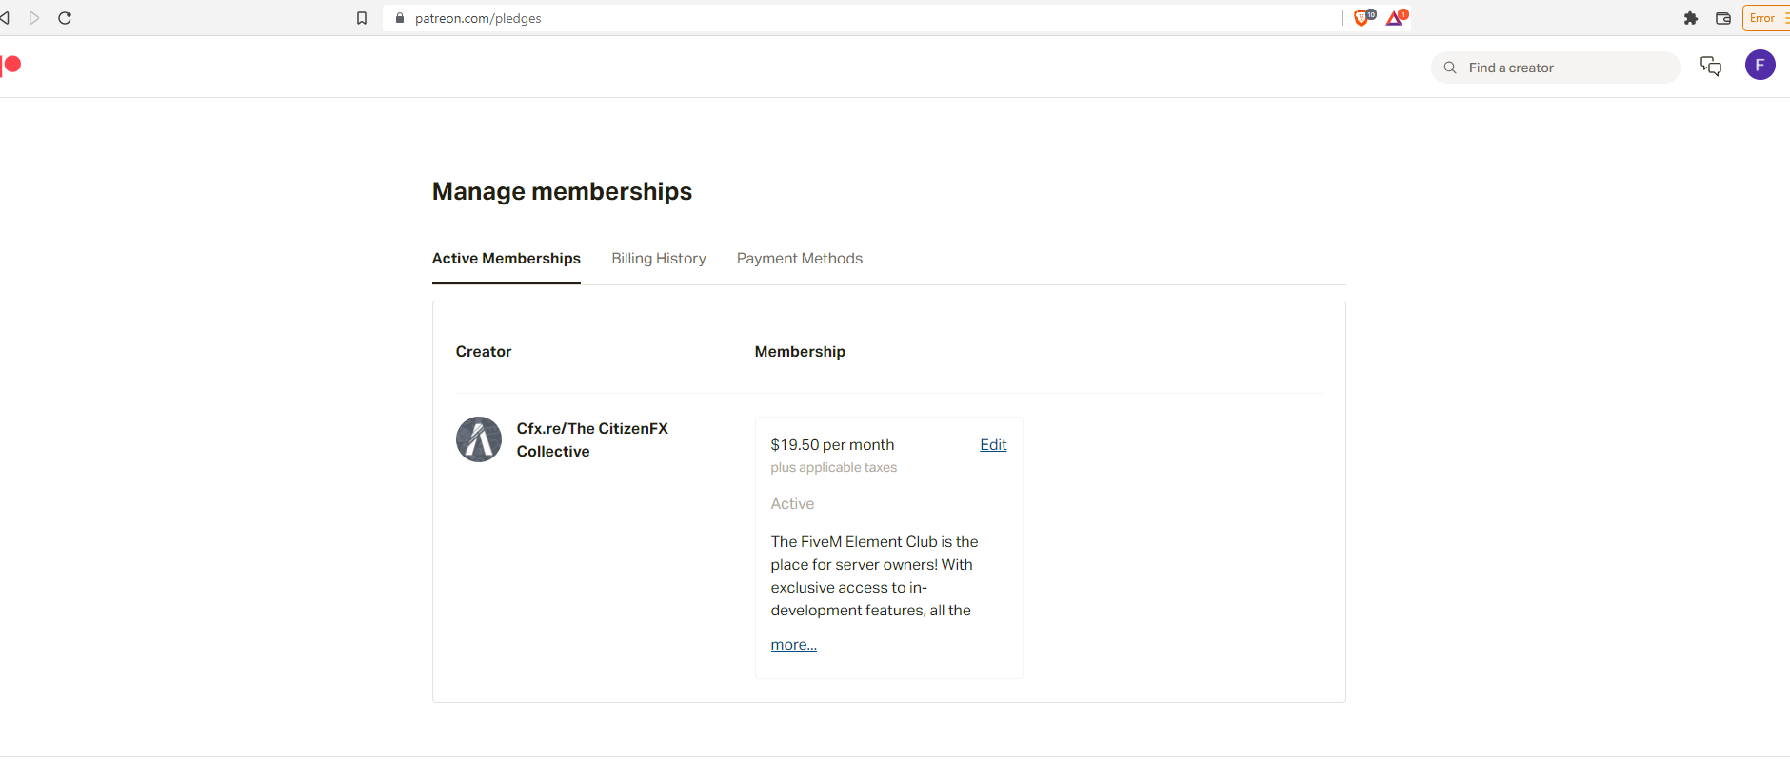Click the Error button in toolbar

(x=1766, y=18)
